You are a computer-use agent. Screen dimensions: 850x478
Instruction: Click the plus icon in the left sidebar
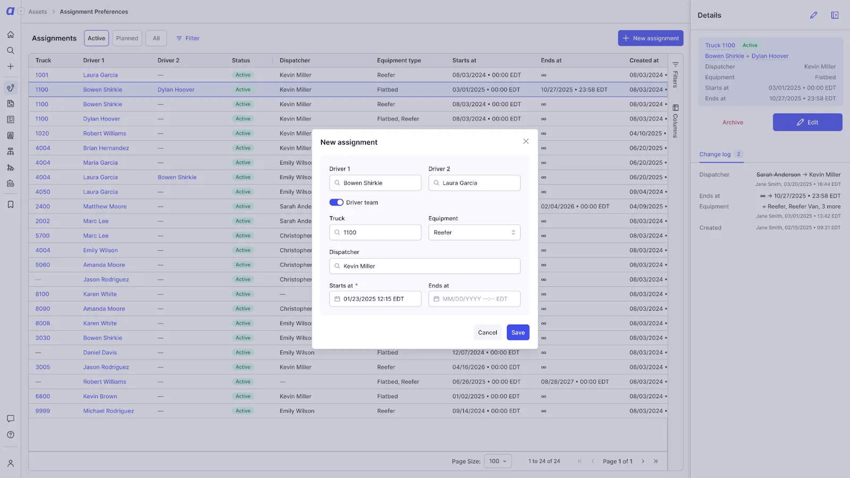[x=10, y=66]
